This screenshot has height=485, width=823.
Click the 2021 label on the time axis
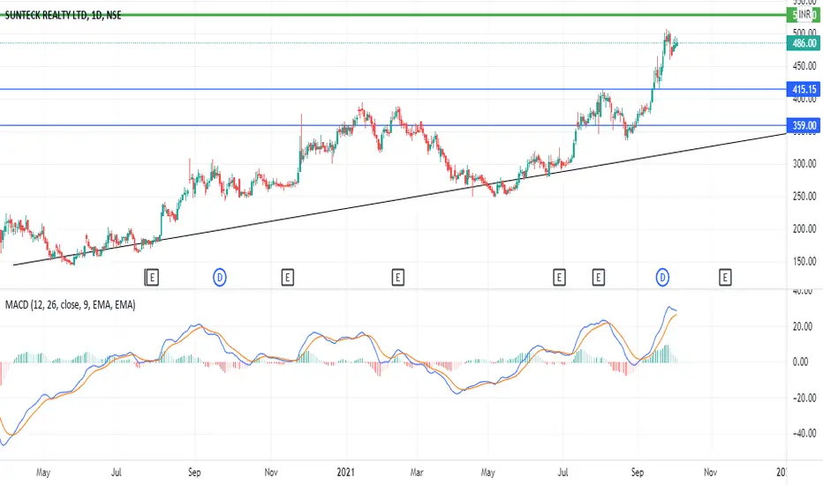pyautogui.click(x=345, y=473)
